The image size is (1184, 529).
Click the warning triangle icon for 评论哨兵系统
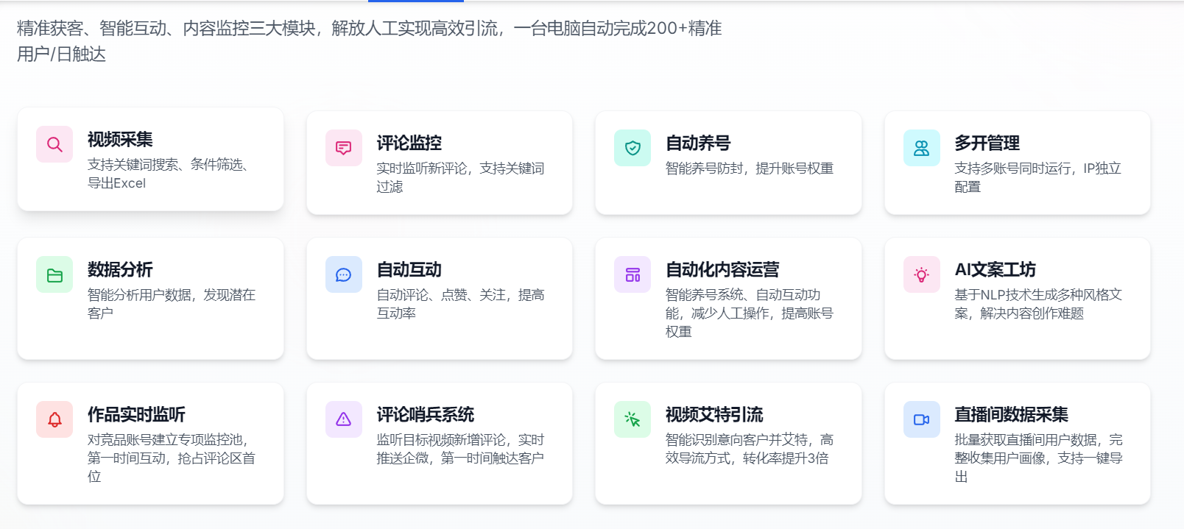343,419
